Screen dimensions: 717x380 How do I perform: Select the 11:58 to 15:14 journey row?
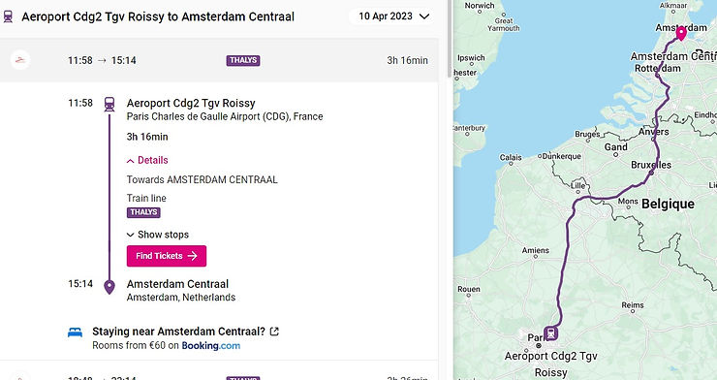click(x=219, y=60)
